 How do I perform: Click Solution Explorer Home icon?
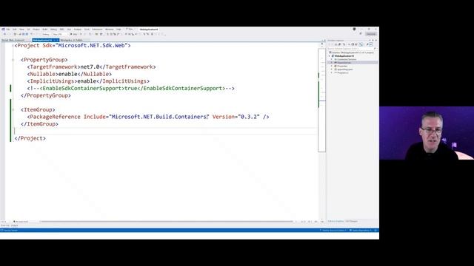[x=336, y=44]
